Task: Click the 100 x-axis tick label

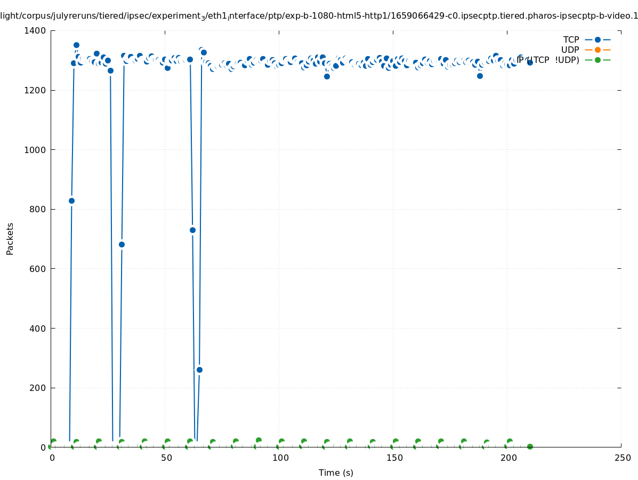Action: (x=280, y=458)
